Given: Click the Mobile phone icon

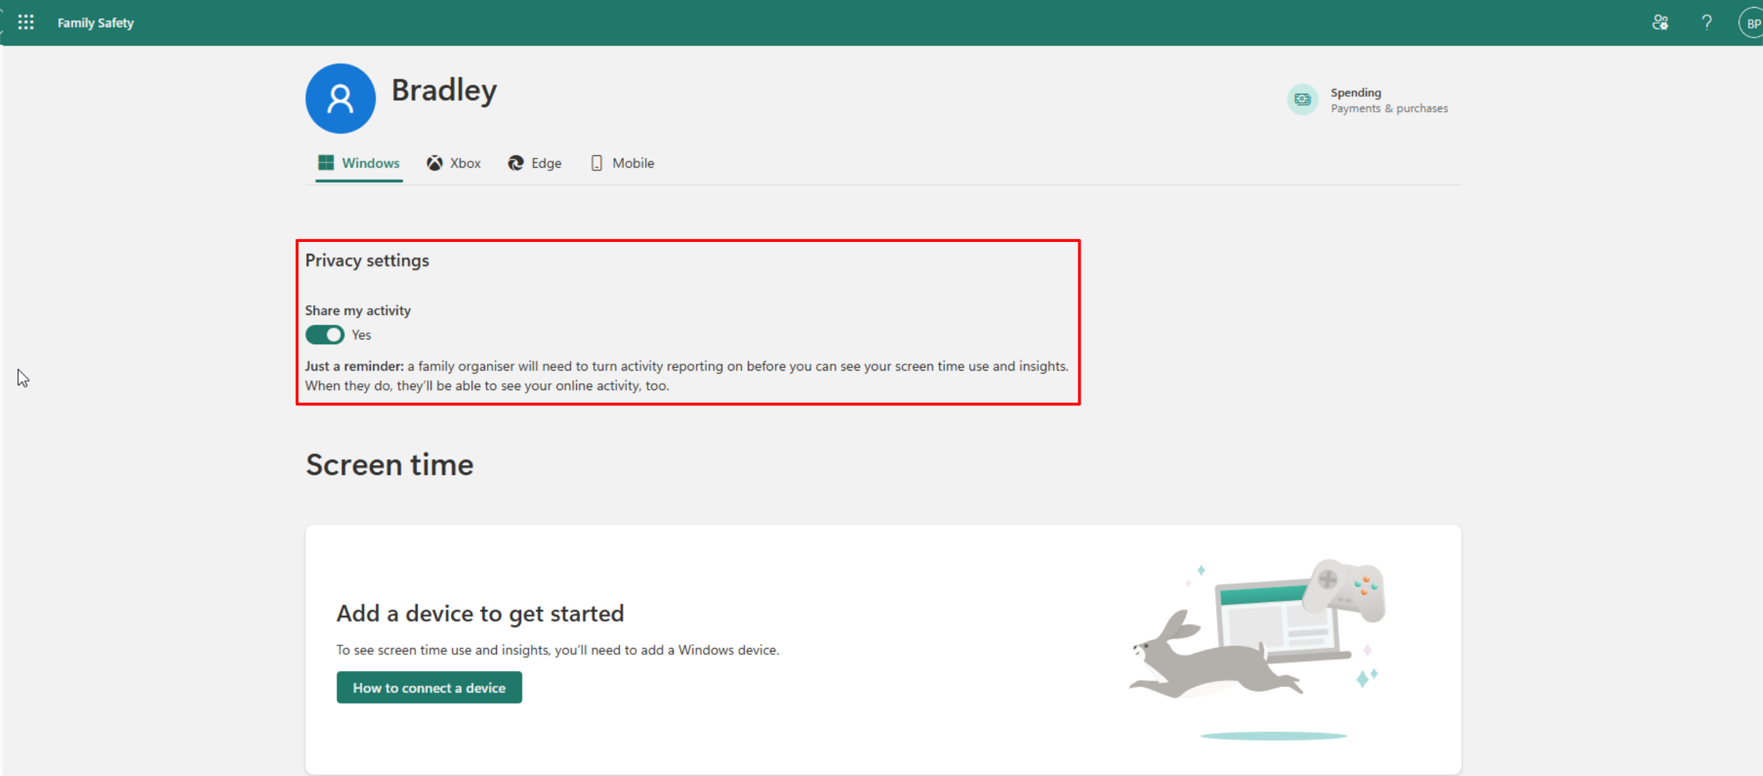Looking at the screenshot, I should 596,163.
